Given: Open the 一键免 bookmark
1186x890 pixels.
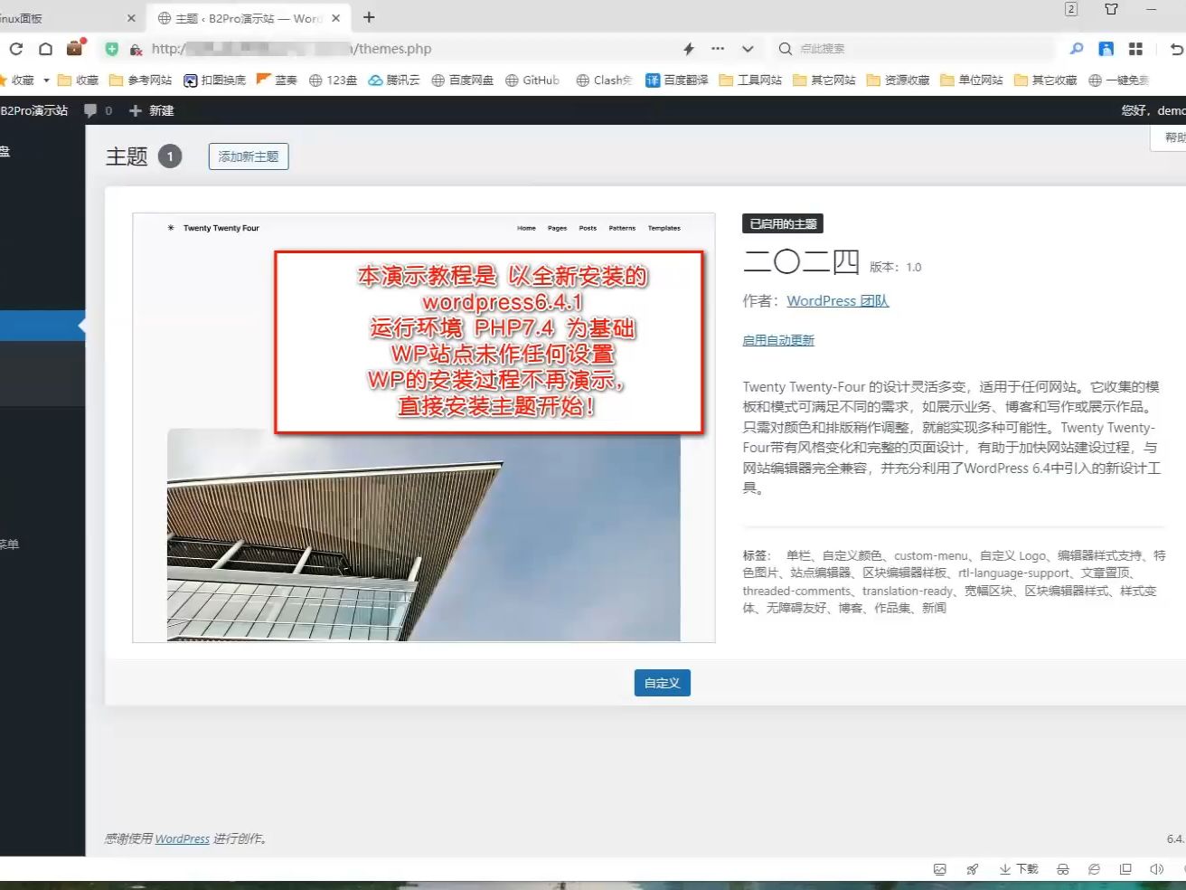Looking at the screenshot, I should [x=1118, y=80].
